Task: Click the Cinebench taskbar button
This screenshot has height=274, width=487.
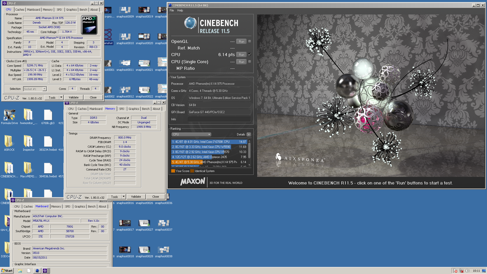Action: (37, 271)
